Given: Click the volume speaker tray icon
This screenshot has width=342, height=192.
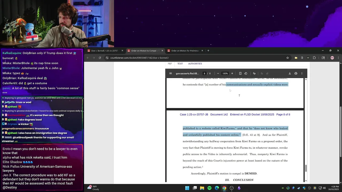Looking at the screenshot, I should click(324, 188).
